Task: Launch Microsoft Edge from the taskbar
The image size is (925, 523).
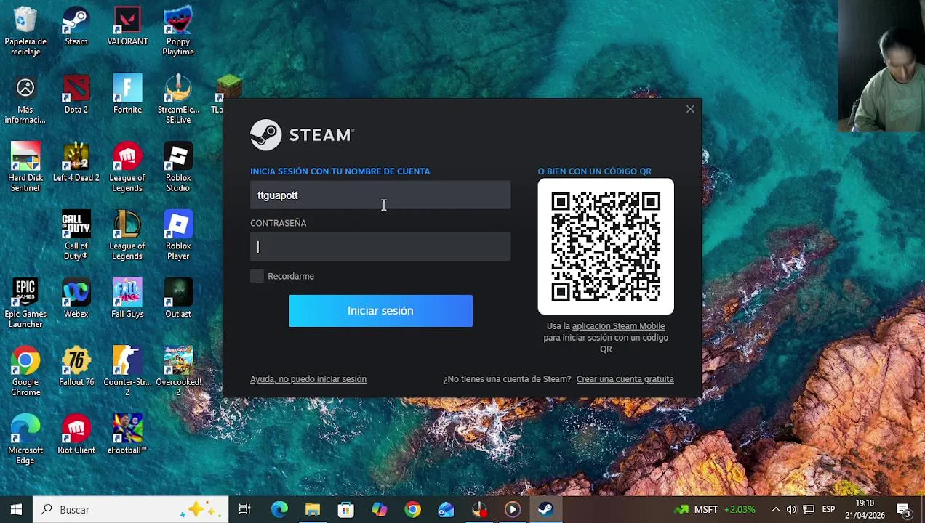Action: pos(279,510)
